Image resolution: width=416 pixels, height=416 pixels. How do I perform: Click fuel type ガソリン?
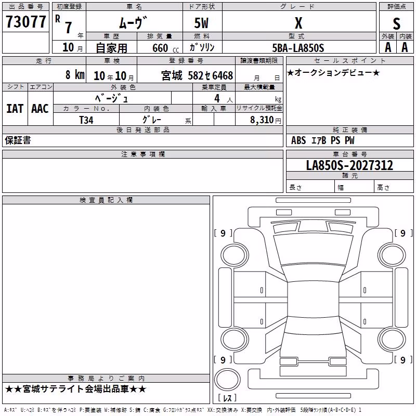(202, 47)
